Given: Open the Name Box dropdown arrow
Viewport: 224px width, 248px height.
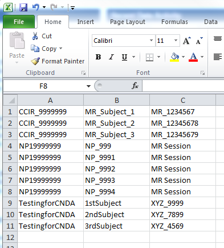Looking at the screenshot, I should coord(88,86).
